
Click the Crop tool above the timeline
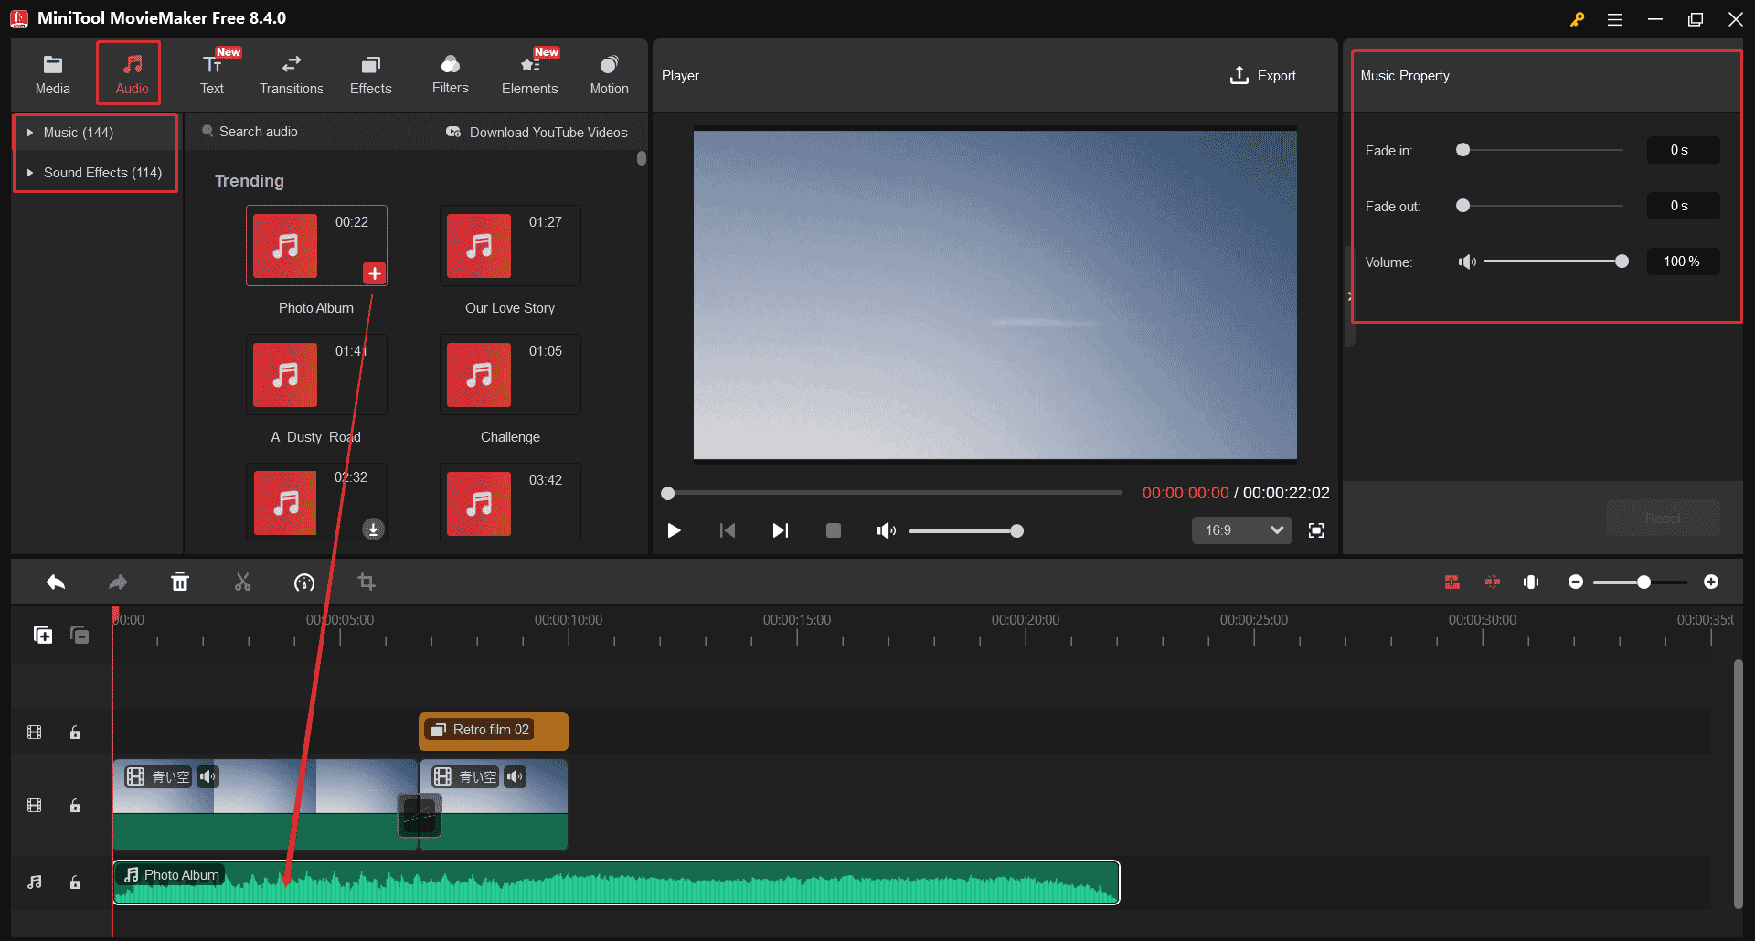(366, 582)
